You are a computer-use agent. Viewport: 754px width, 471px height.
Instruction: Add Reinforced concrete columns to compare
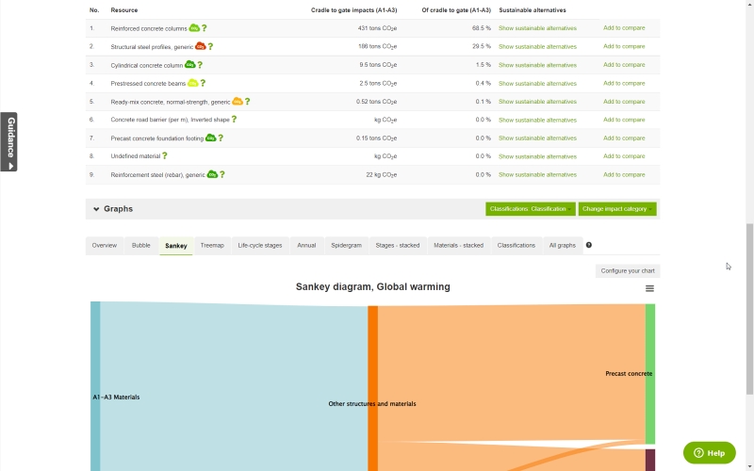(624, 28)
